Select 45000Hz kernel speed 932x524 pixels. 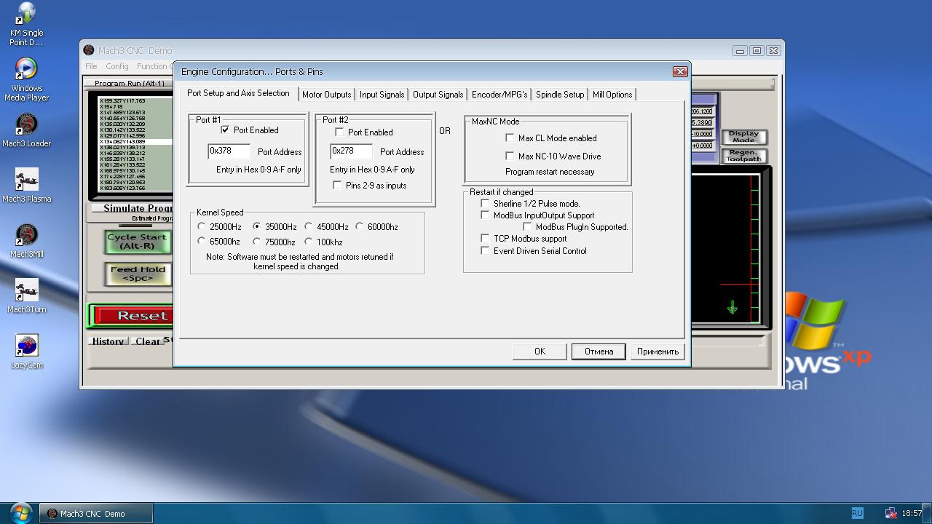(x=309, y=227)
